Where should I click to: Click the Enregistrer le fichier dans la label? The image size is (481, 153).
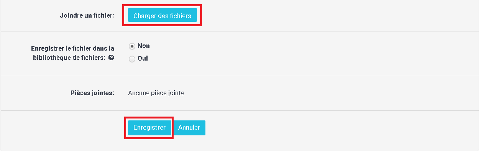pyautogui.click(x=72, y=49)
